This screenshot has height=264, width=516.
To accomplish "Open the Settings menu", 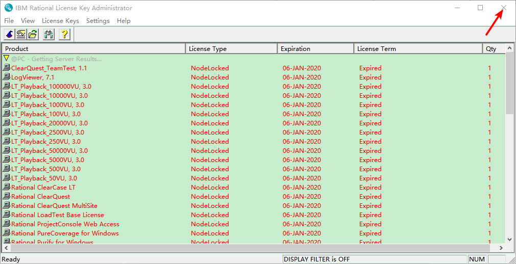I will click(x=98, y=21).
